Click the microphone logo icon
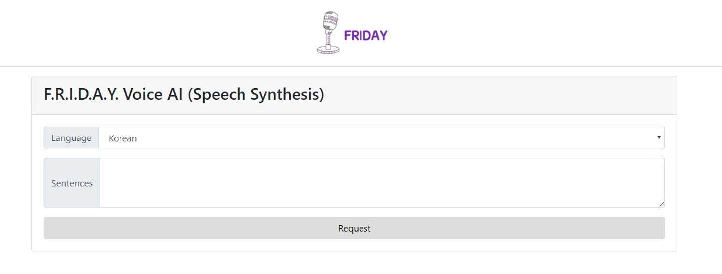This screenshot has height=274, width=722. [328, 32]
